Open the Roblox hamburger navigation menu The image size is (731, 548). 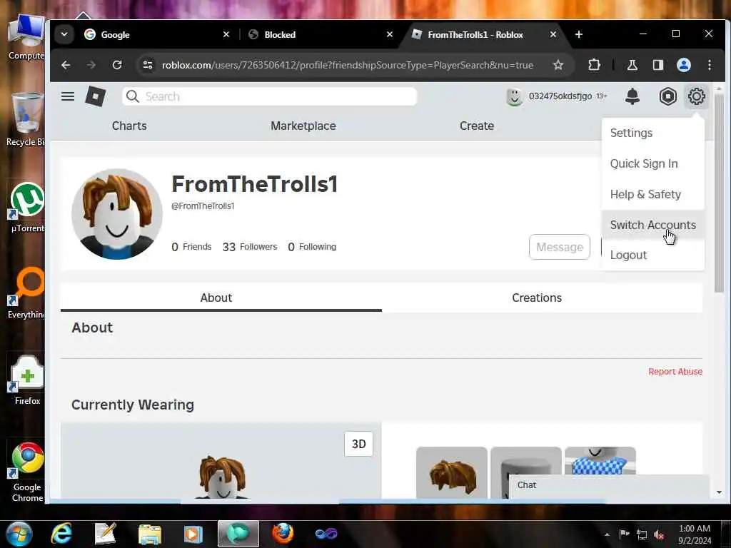pos(68,96)
